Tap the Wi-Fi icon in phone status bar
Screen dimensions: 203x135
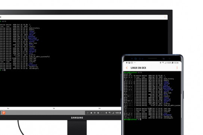point(163,63)
